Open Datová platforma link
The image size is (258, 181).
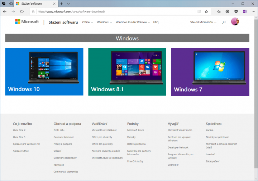(x=136, y=144)
